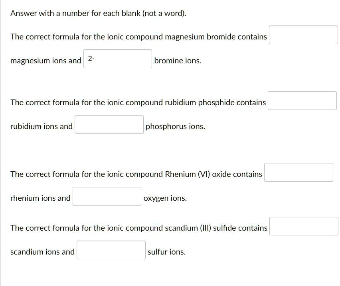Click the rubidium phosphide question sentence
This screenshot has width=340, height=286.
138,102
